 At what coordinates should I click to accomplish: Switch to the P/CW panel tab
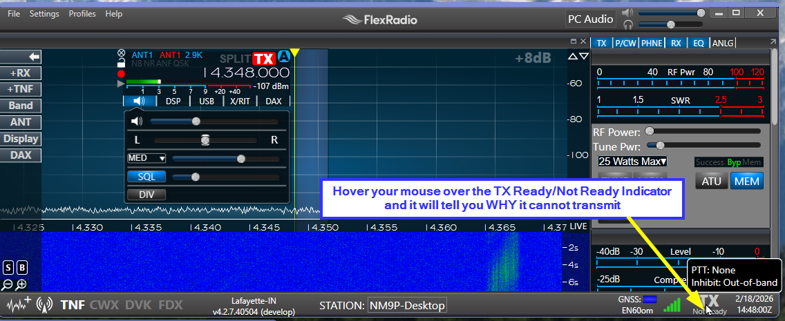click(625, 43)
